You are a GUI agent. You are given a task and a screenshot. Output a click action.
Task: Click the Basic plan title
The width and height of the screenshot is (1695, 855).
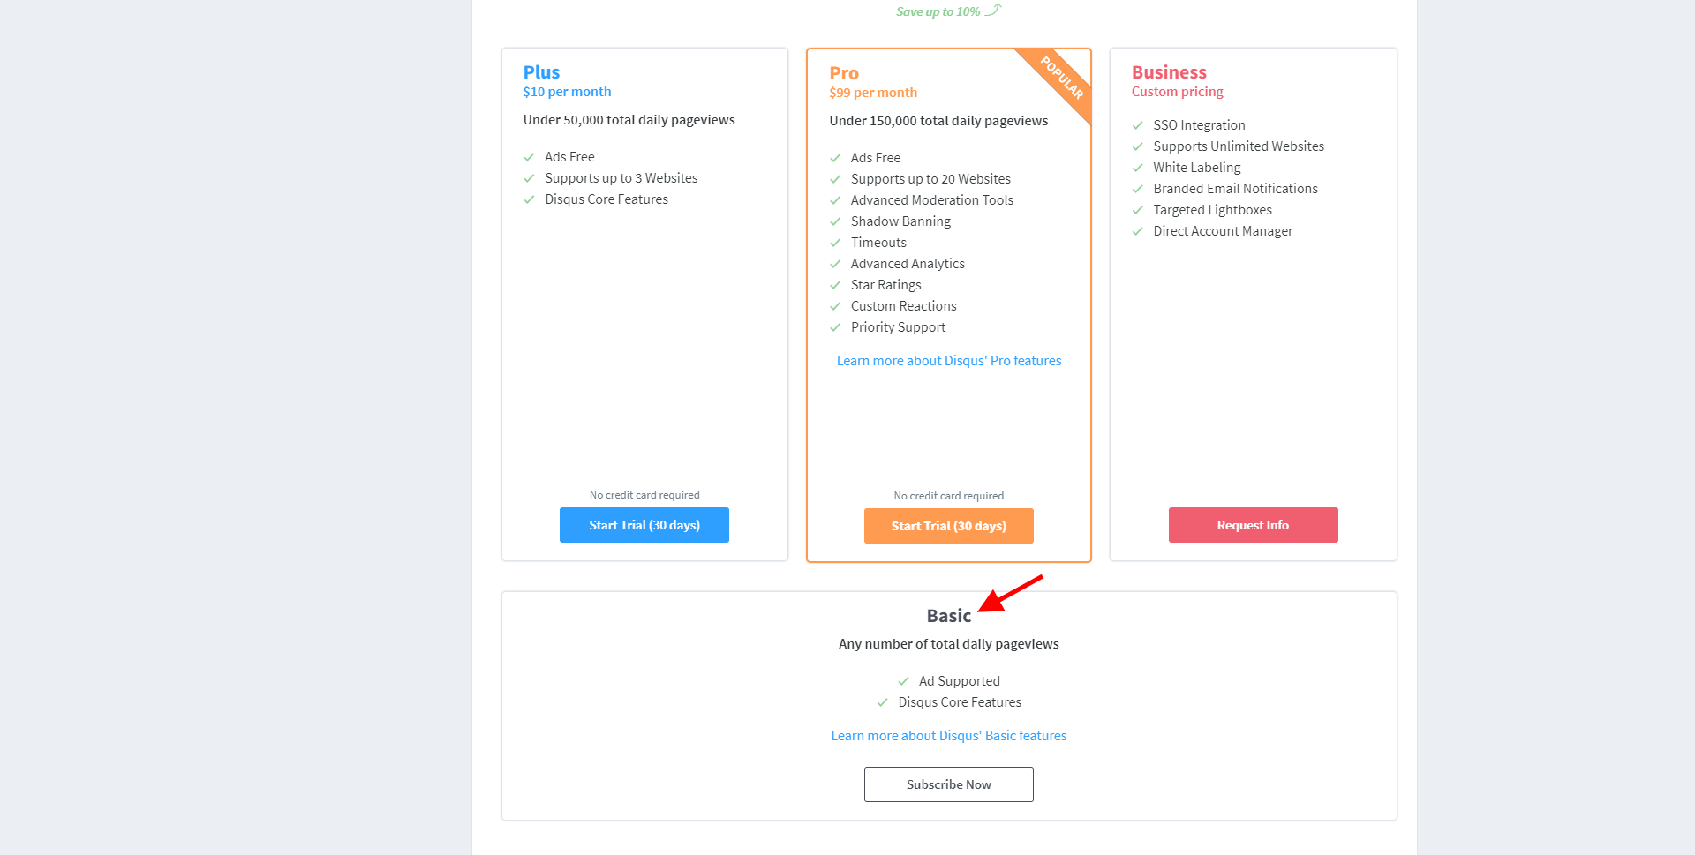pyautogui.click(x=949, y=616)
